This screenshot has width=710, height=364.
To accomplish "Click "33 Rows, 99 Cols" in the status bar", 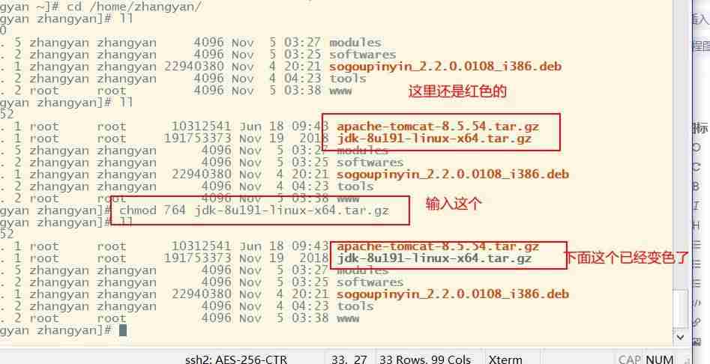I will click(x=426, y=360).
